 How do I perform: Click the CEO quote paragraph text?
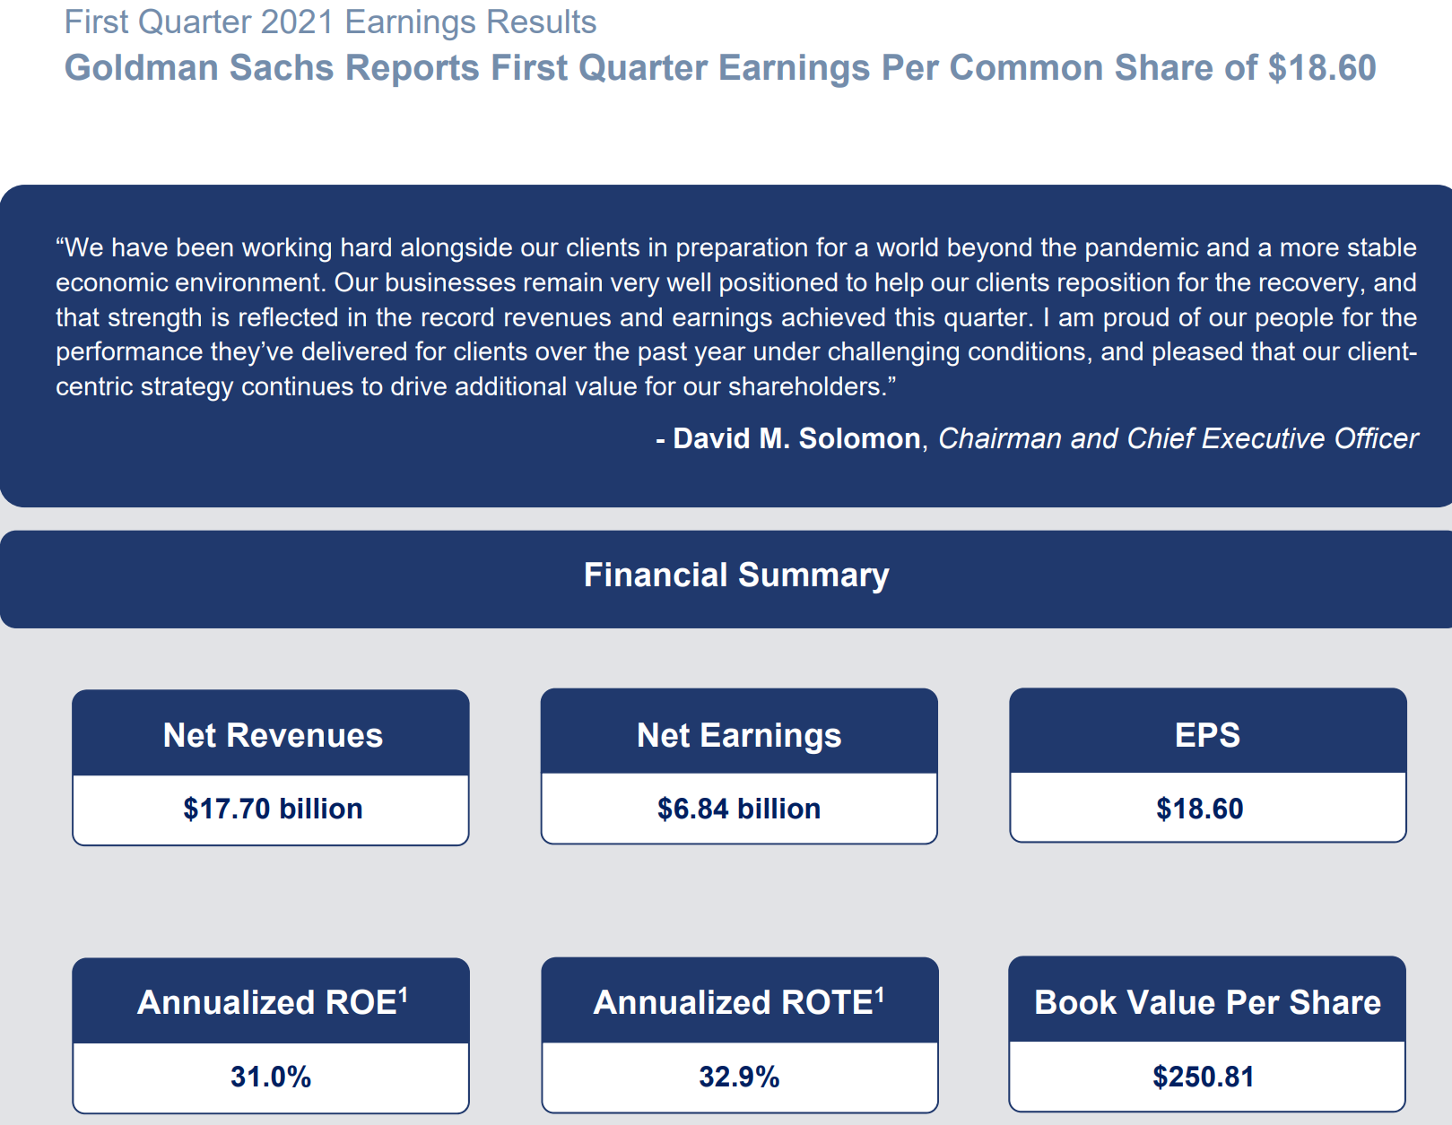point(735,316)
